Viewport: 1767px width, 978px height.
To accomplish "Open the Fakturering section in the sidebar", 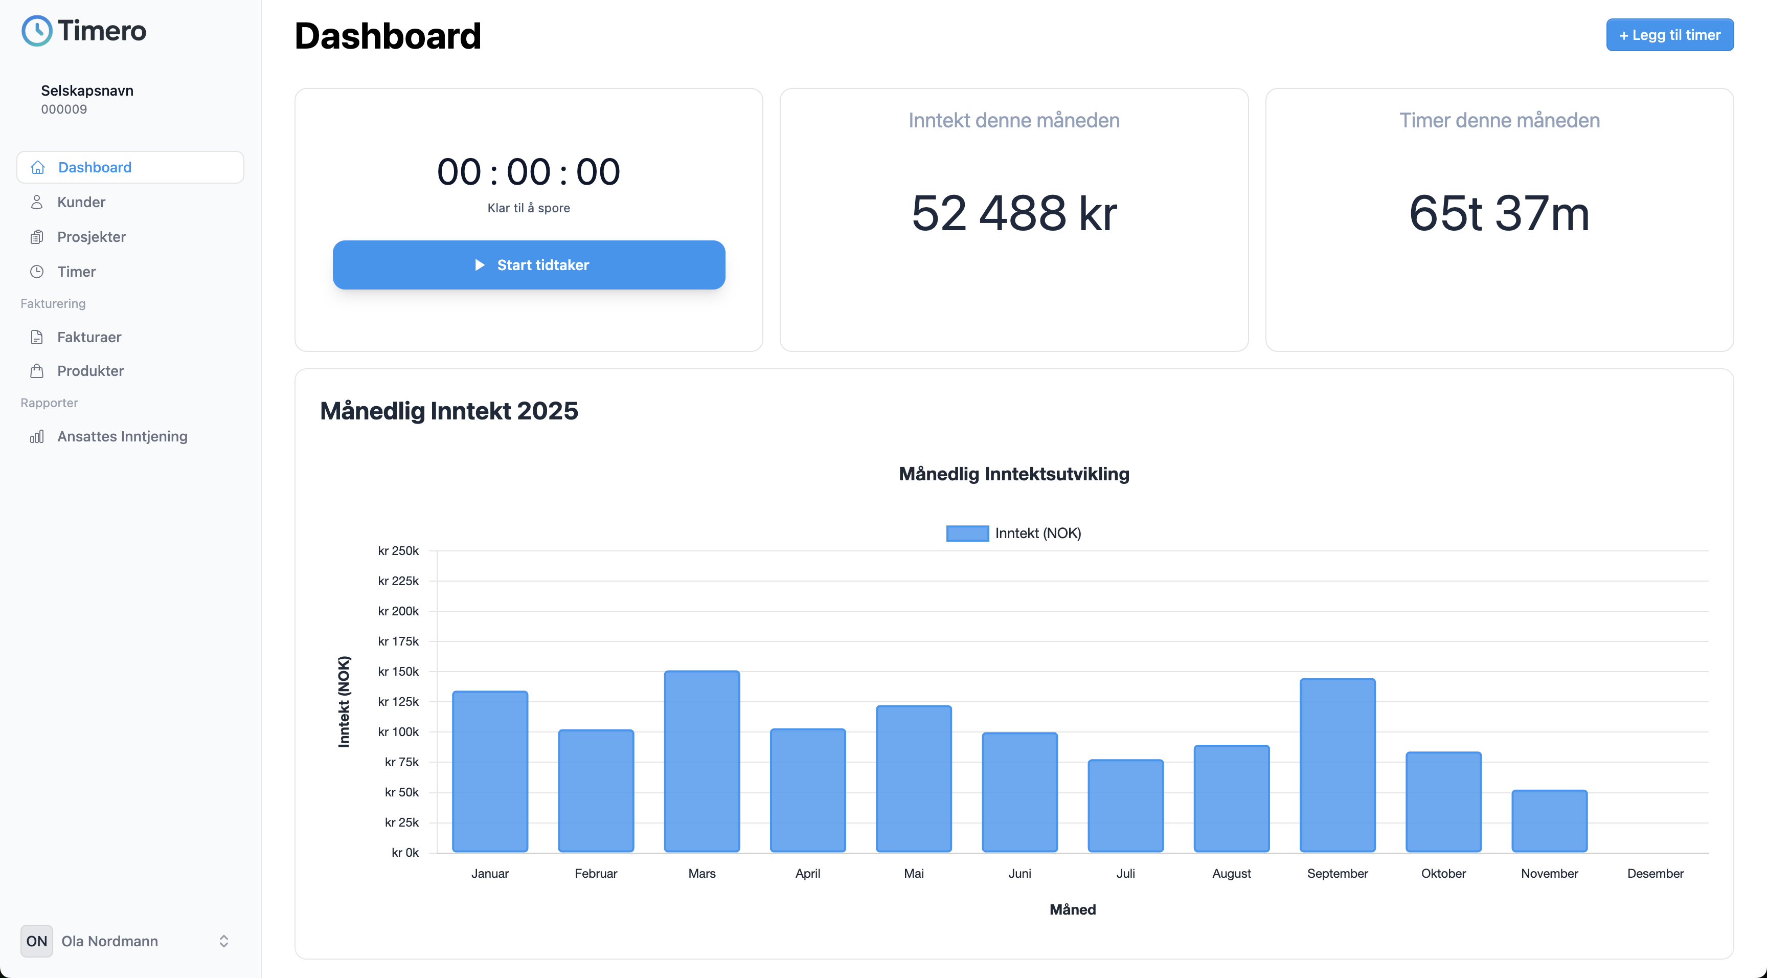I will pos(54,303).
